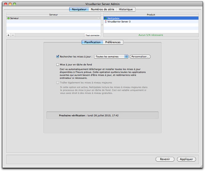Click the arrow at the Serveur row end
Screen dimensions: 205x171
pyautogui.click(x=98, y=18)
